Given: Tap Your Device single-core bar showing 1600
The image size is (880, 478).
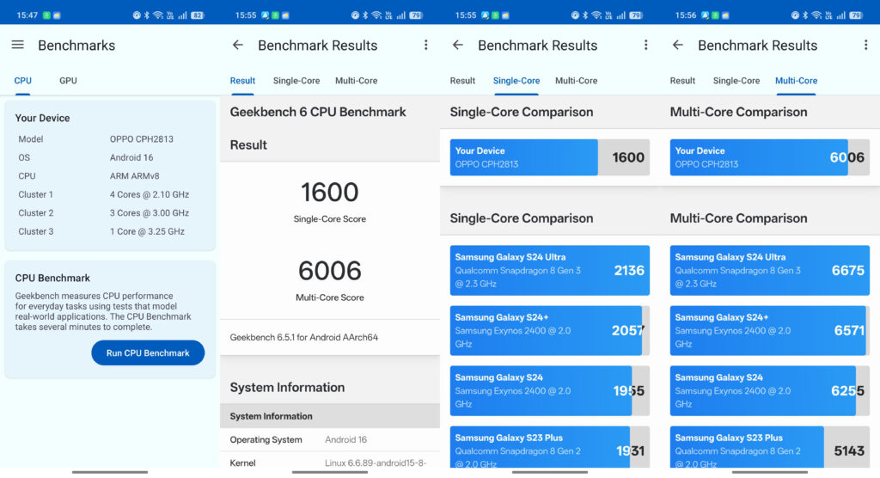Looking at the screenshot, I should pyautogui.click(x=549, y=157).
